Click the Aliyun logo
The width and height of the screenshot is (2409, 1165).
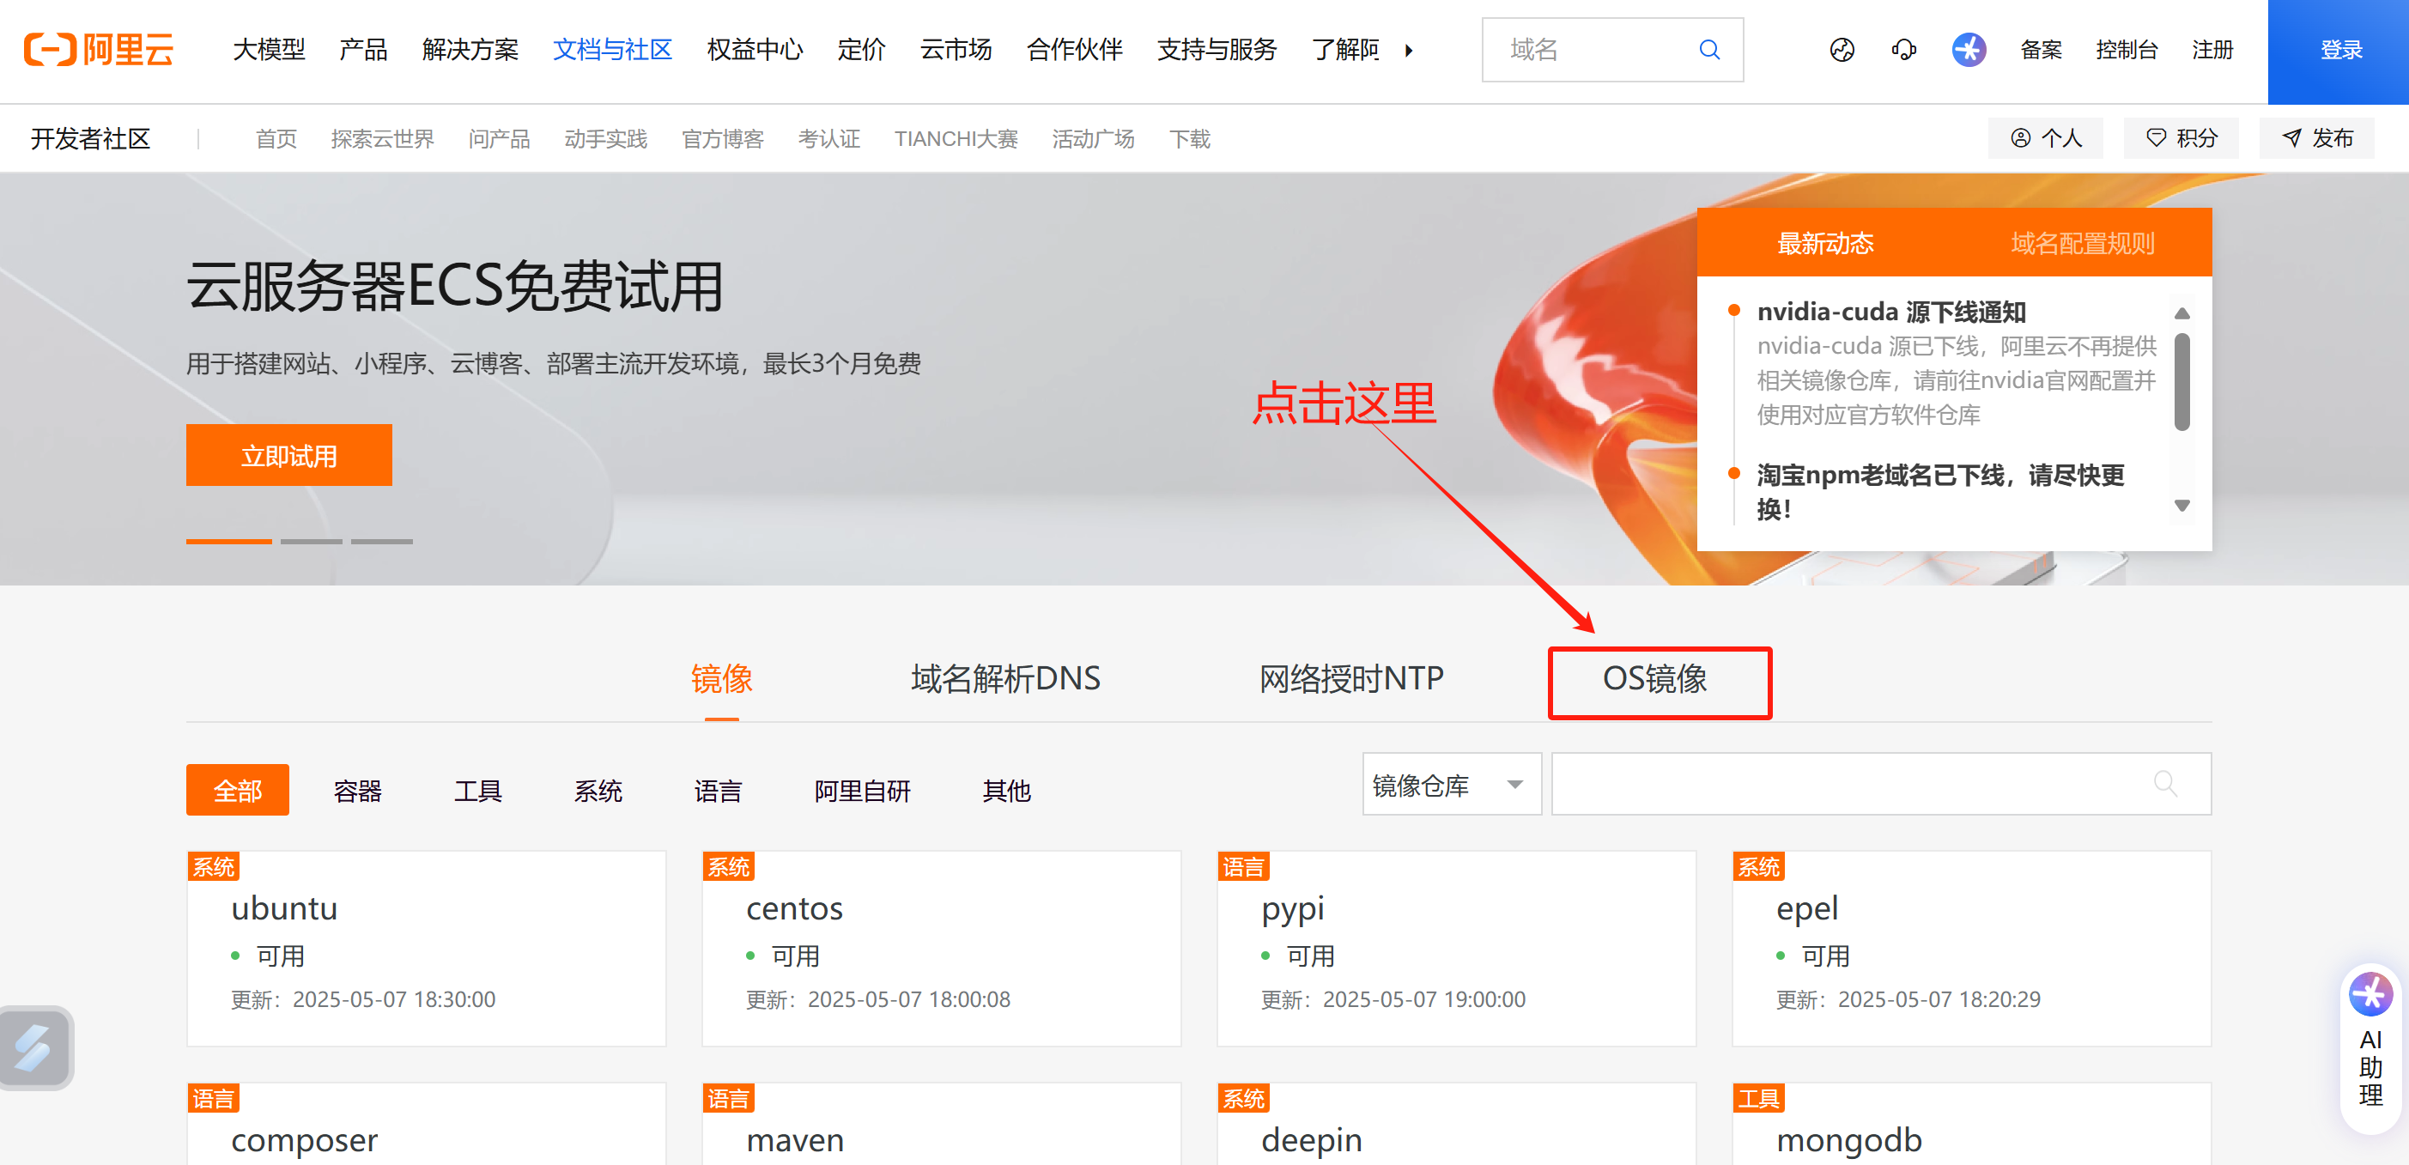99,50
